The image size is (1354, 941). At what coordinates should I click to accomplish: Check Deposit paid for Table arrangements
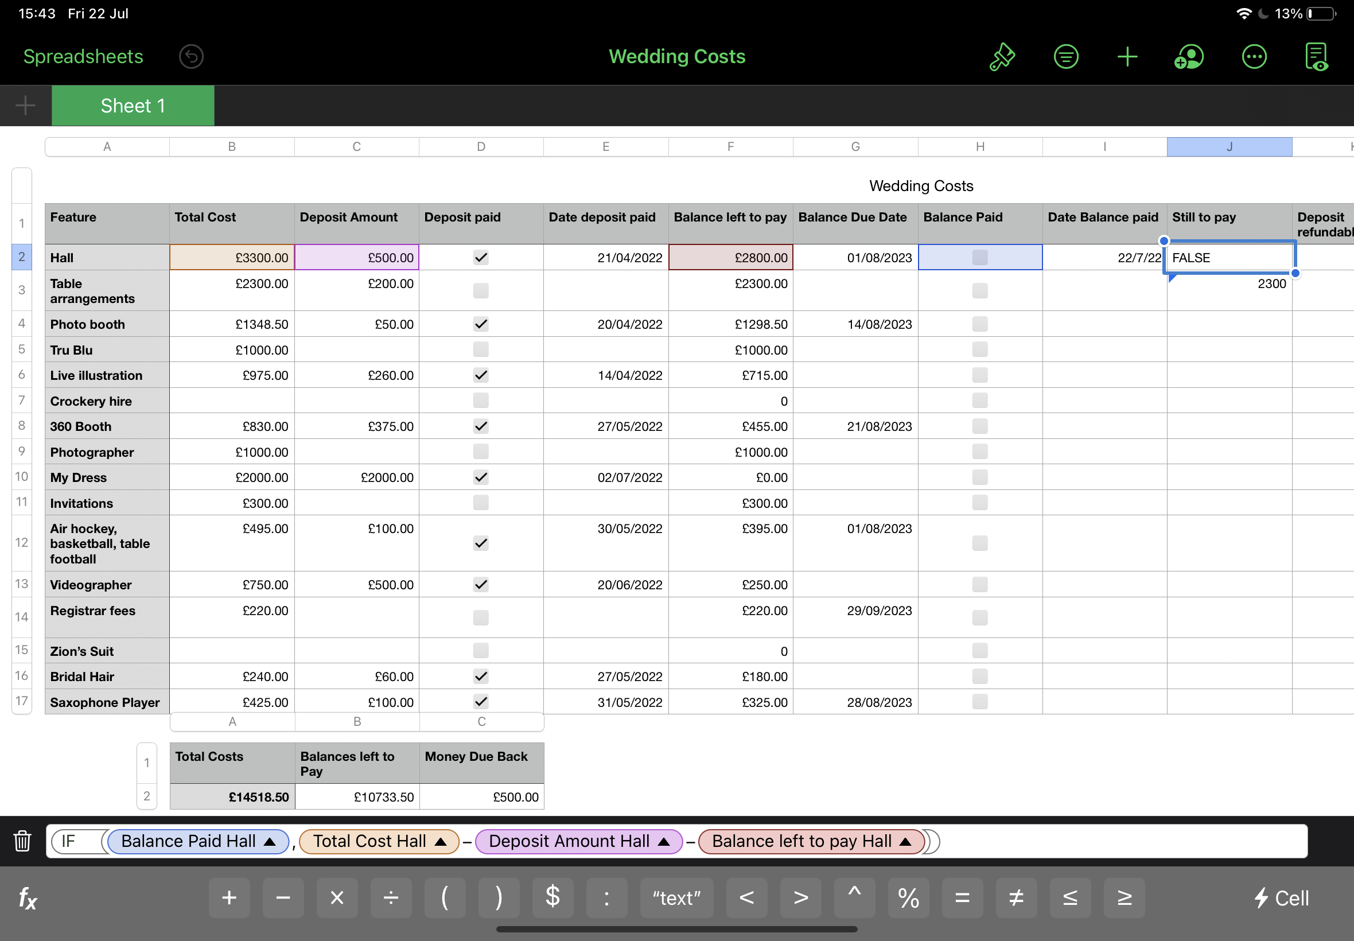pyautogui.click(x=481, y=291)
